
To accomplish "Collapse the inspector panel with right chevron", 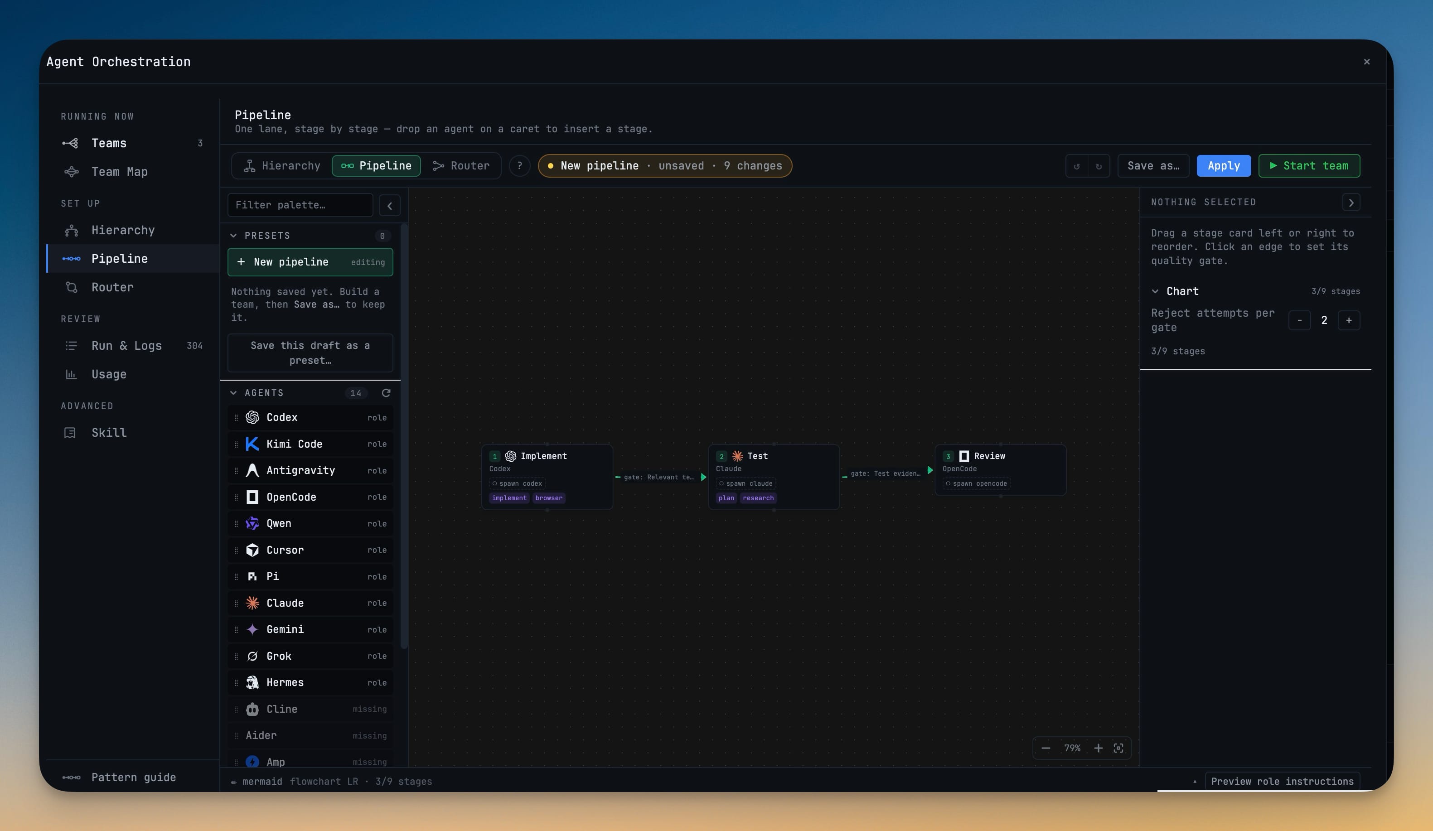I will point(1351,203).
